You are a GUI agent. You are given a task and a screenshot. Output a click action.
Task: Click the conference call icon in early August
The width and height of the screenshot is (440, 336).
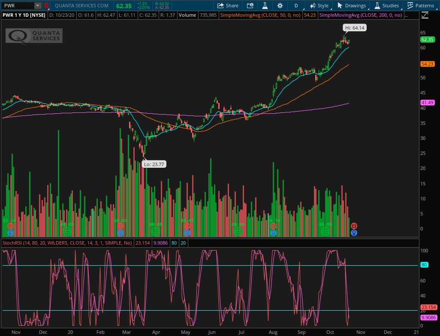273,226
